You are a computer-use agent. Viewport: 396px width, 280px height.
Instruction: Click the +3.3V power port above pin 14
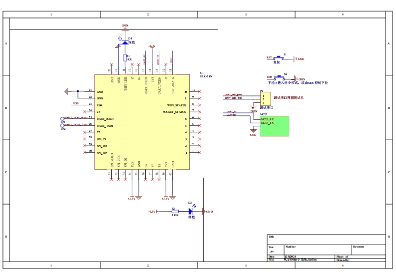coord(152,46)
